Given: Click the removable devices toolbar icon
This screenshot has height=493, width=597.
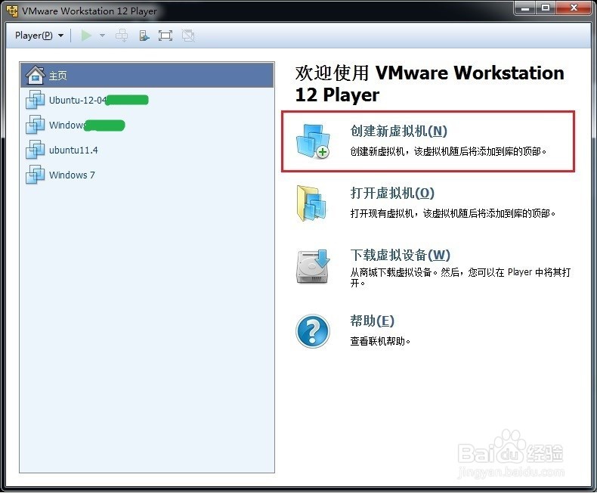Looking at the screenshot, I should coord(144,36).
